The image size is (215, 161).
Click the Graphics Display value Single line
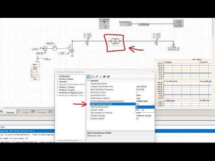point(144,116)
